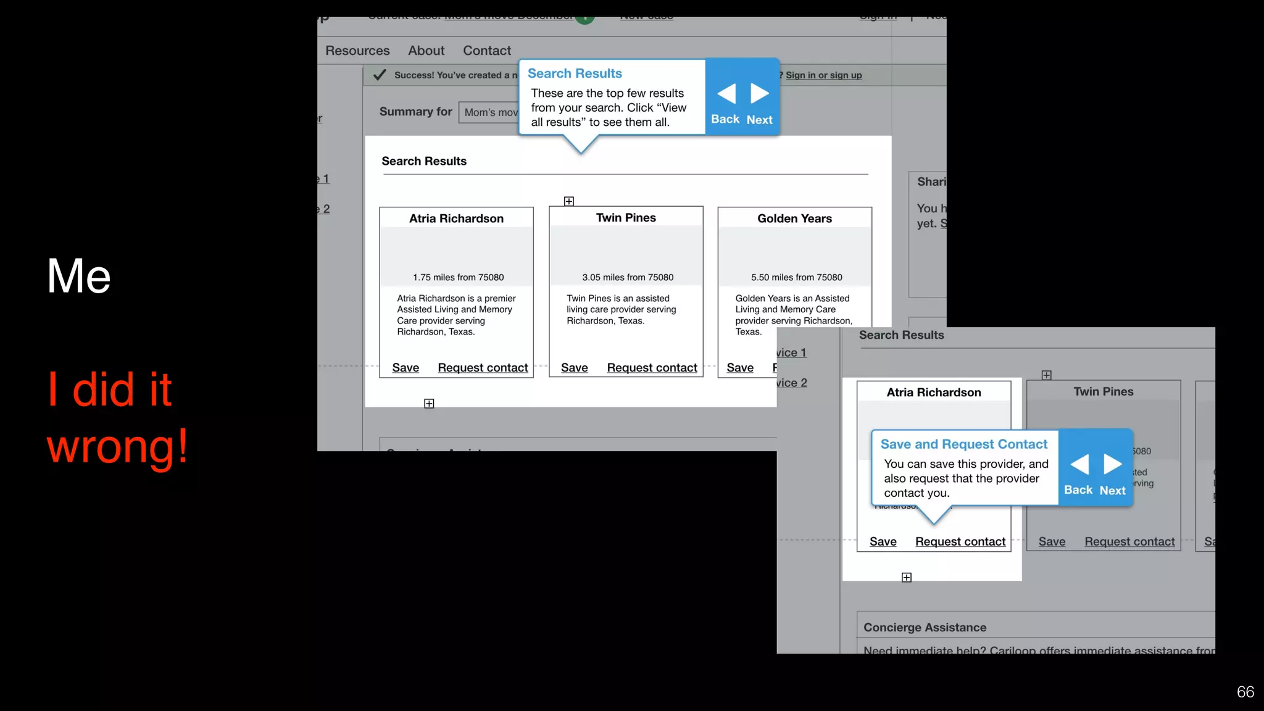Click Sign in or sign up link
Viewport: 1264px width, 711px height.
tap(823, 75)
